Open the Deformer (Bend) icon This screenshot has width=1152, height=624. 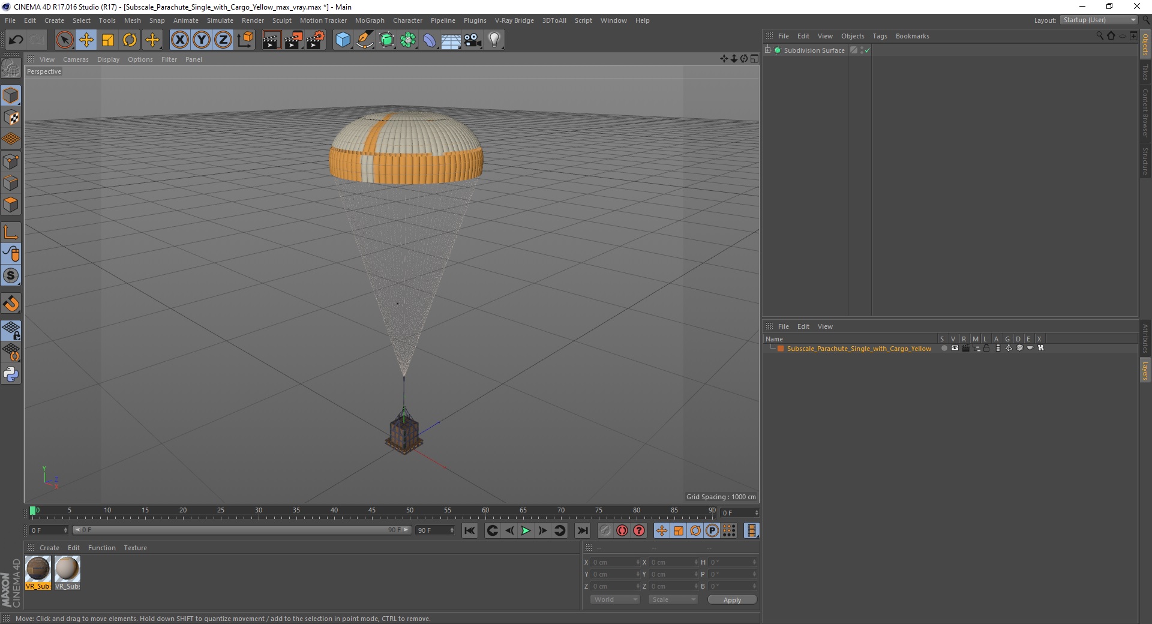point(430,40)
